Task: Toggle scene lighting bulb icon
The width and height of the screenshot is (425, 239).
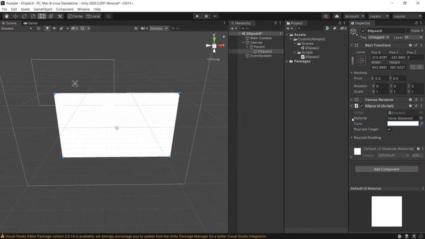Action: [x=47, y=29]
